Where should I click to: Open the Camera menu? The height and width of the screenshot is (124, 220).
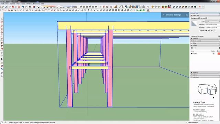pyautogui.click(x=12, y=4)
